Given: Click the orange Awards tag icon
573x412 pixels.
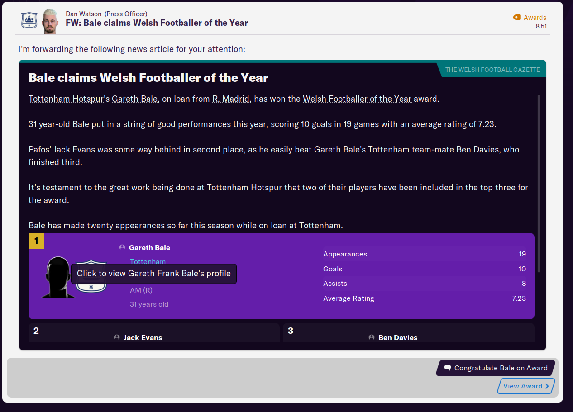Looking at the screenshot, I should tap(517, 17).
